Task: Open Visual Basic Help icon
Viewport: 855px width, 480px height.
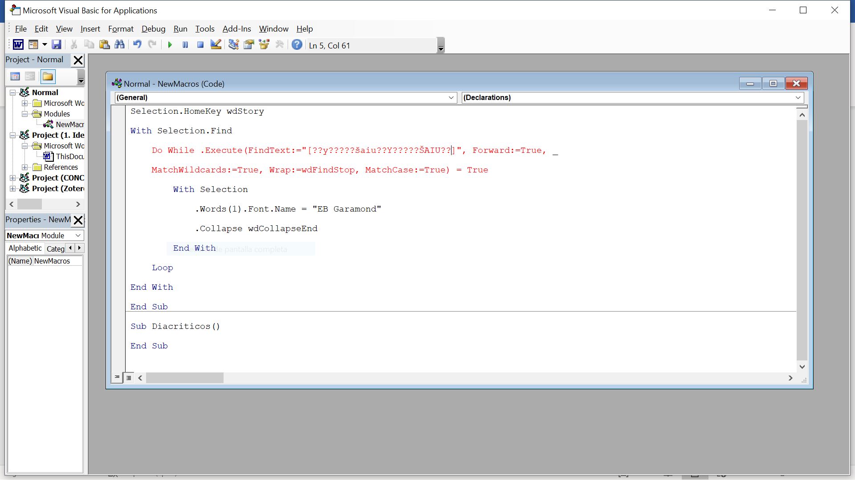Action: tap(297, 45)
